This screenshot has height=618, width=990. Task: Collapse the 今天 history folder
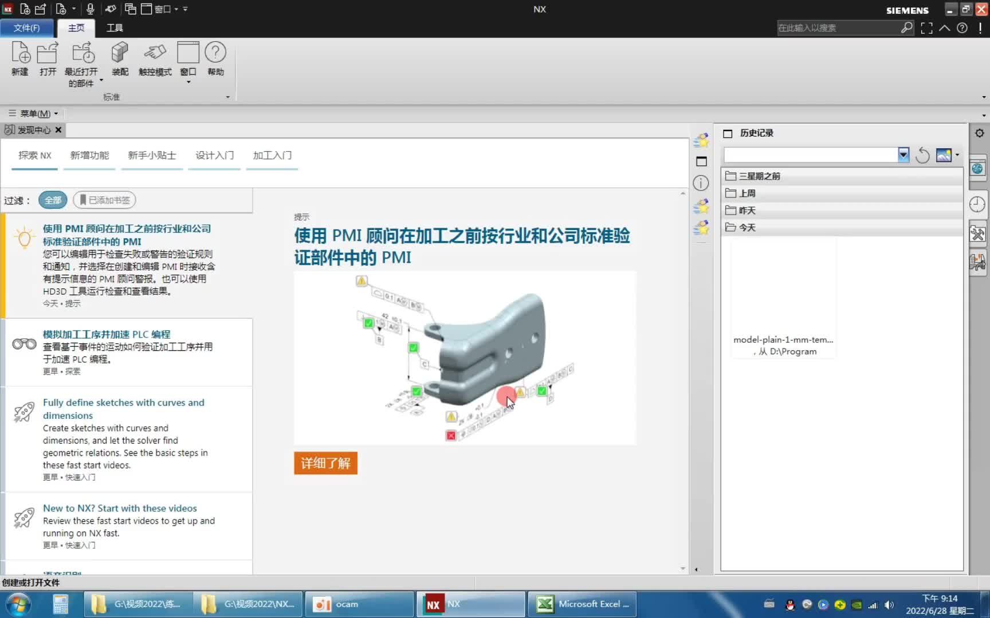pos(841,228)
